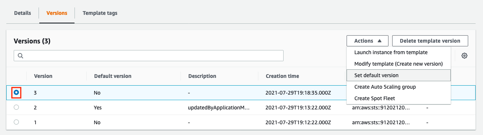The height and width of the screenshot is (135, 483).
Task: Select Set default version menu item
Action: tap(398, 75)
